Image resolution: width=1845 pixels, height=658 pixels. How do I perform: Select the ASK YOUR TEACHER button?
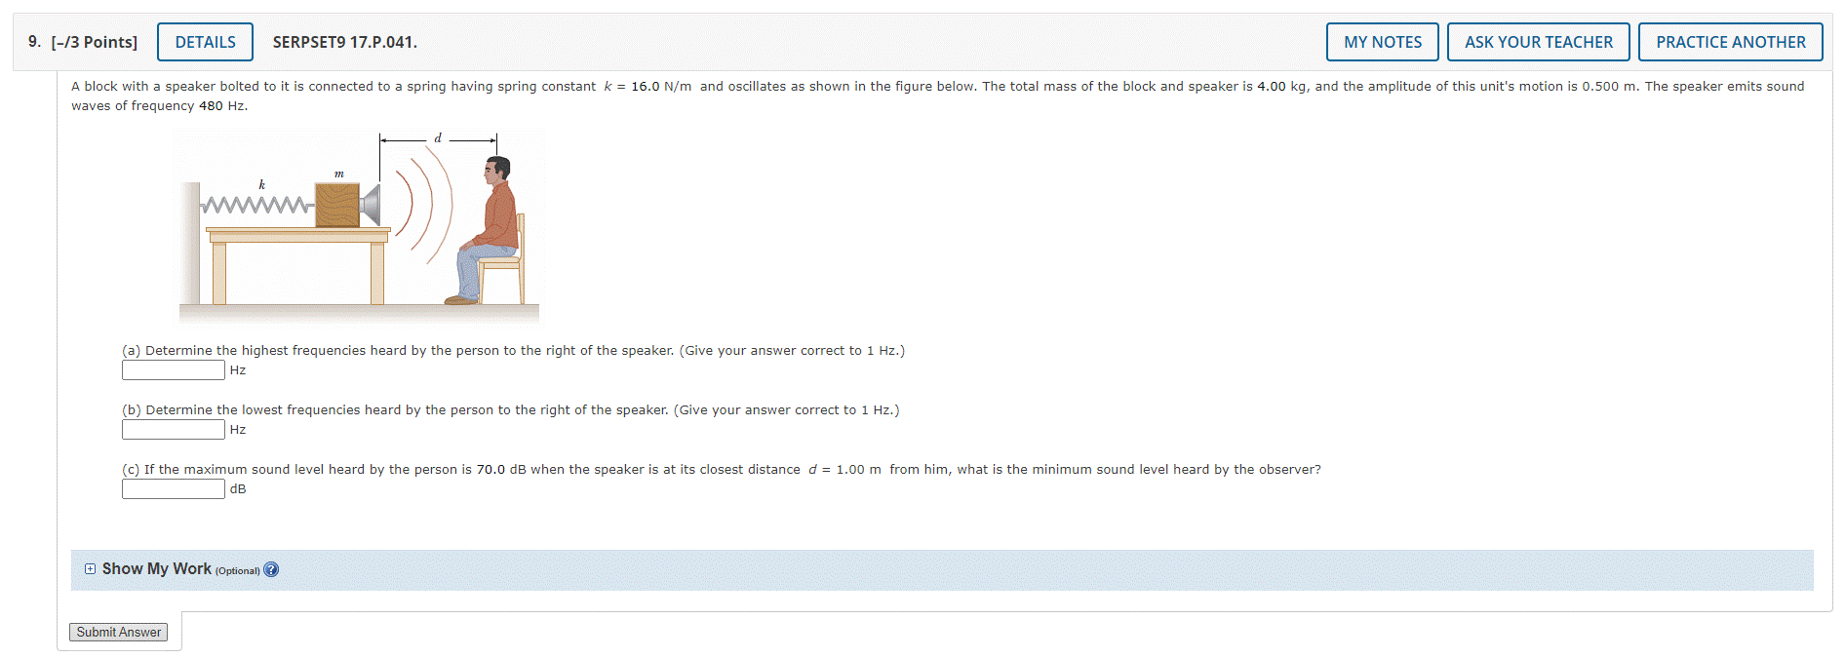coord(1538,42)
